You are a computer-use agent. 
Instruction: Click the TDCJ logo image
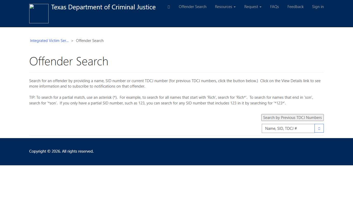39,13
